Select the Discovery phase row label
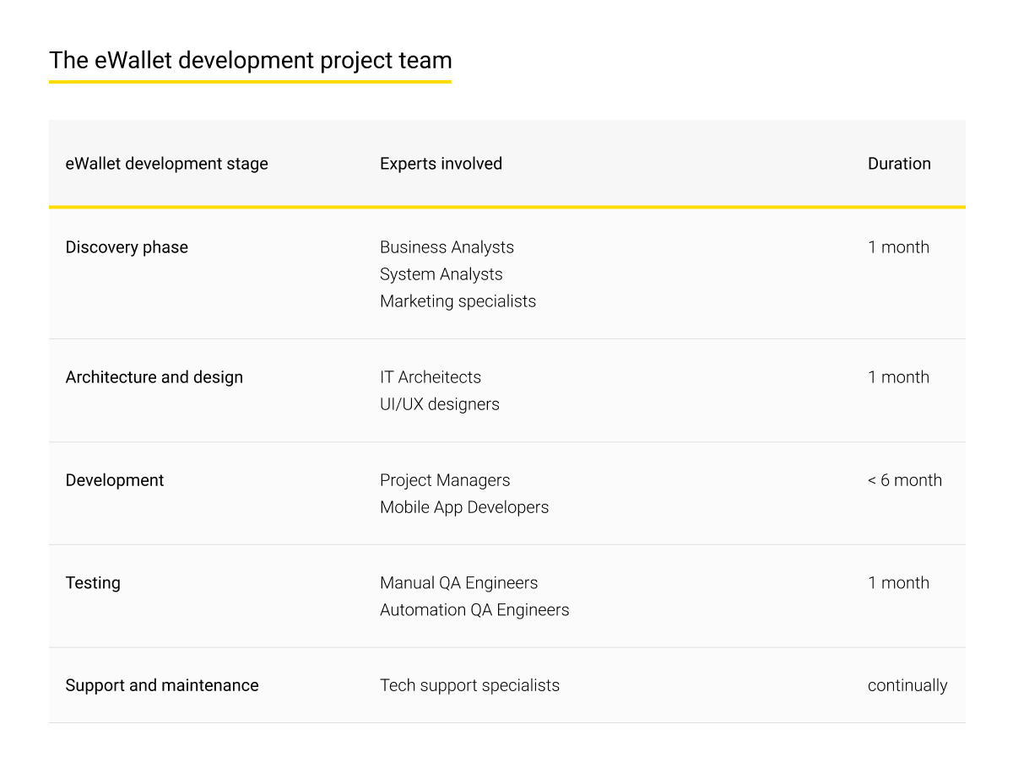The width and height of the screenshot is (1013, 773). [127, 247]
